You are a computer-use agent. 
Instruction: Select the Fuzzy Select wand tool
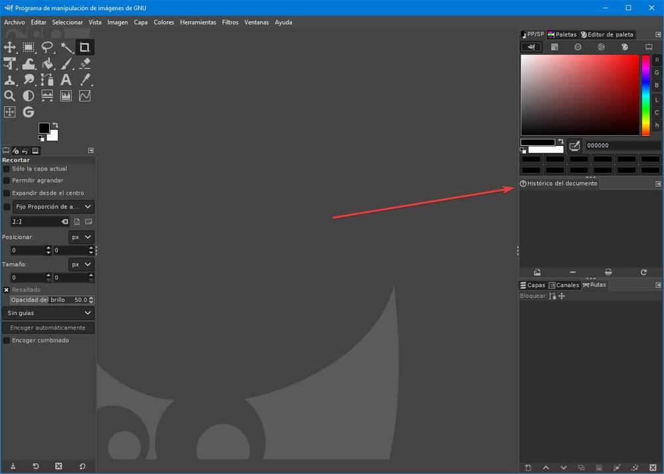[x=66, y=47]
